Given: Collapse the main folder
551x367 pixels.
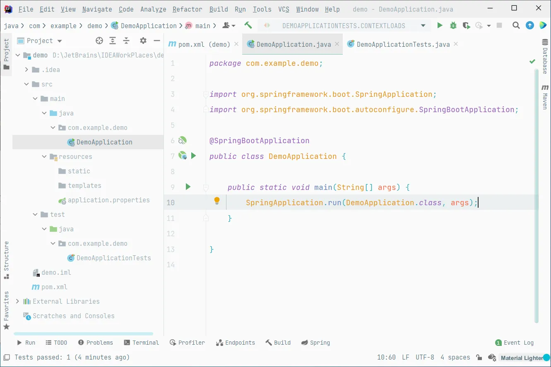Looking at the screenshot, I should 35,98.
